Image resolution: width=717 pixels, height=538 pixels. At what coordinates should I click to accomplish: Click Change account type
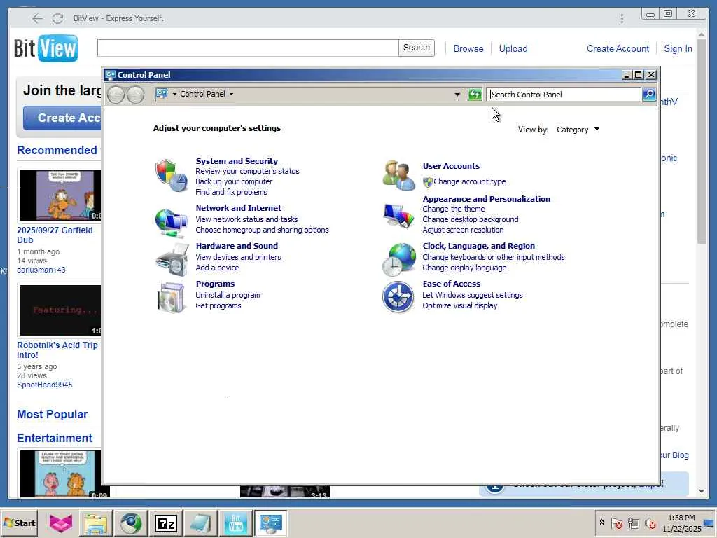(469, 181)
